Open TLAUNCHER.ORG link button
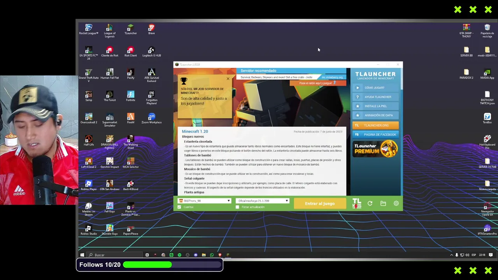The height and width of the screenshot is (280, 498). [x=375, y=125]
